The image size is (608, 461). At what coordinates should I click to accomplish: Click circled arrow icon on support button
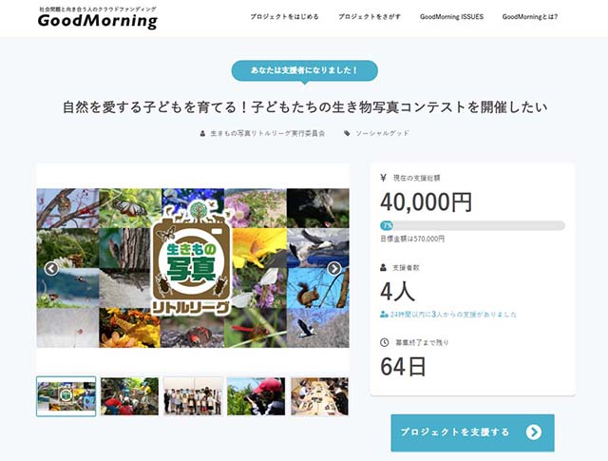534,432
